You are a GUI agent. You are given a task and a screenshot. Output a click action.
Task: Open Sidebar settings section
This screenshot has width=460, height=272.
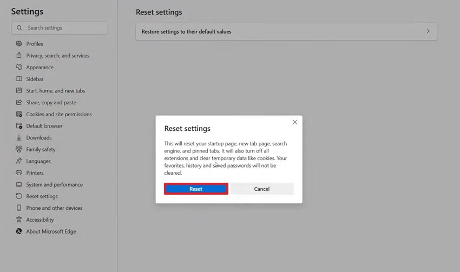tap(35, 79)
